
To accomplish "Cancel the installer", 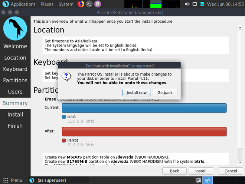I will (231, 171).
